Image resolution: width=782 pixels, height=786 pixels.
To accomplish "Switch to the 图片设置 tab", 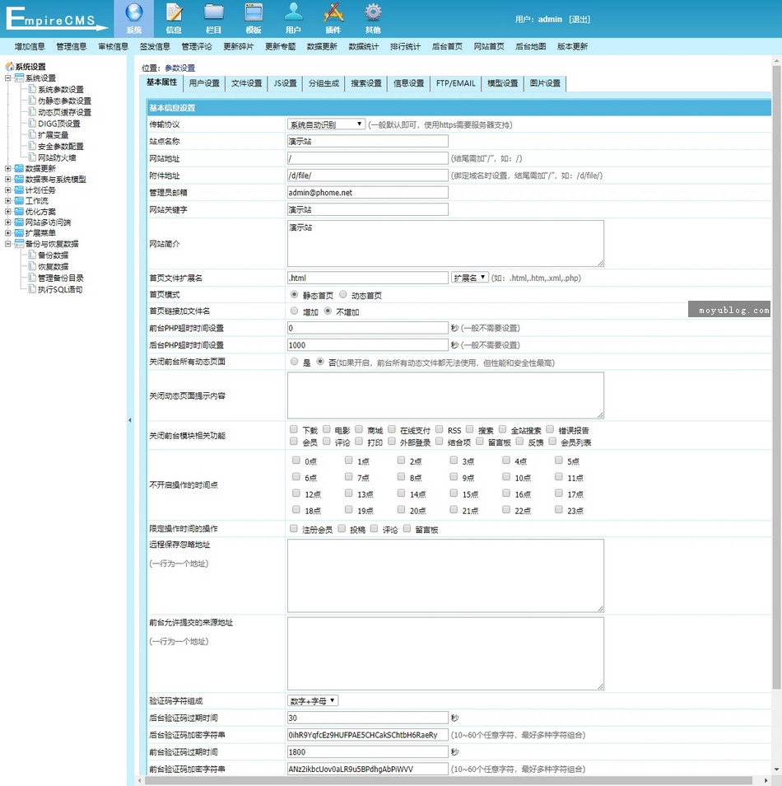I will click(545, 83).
